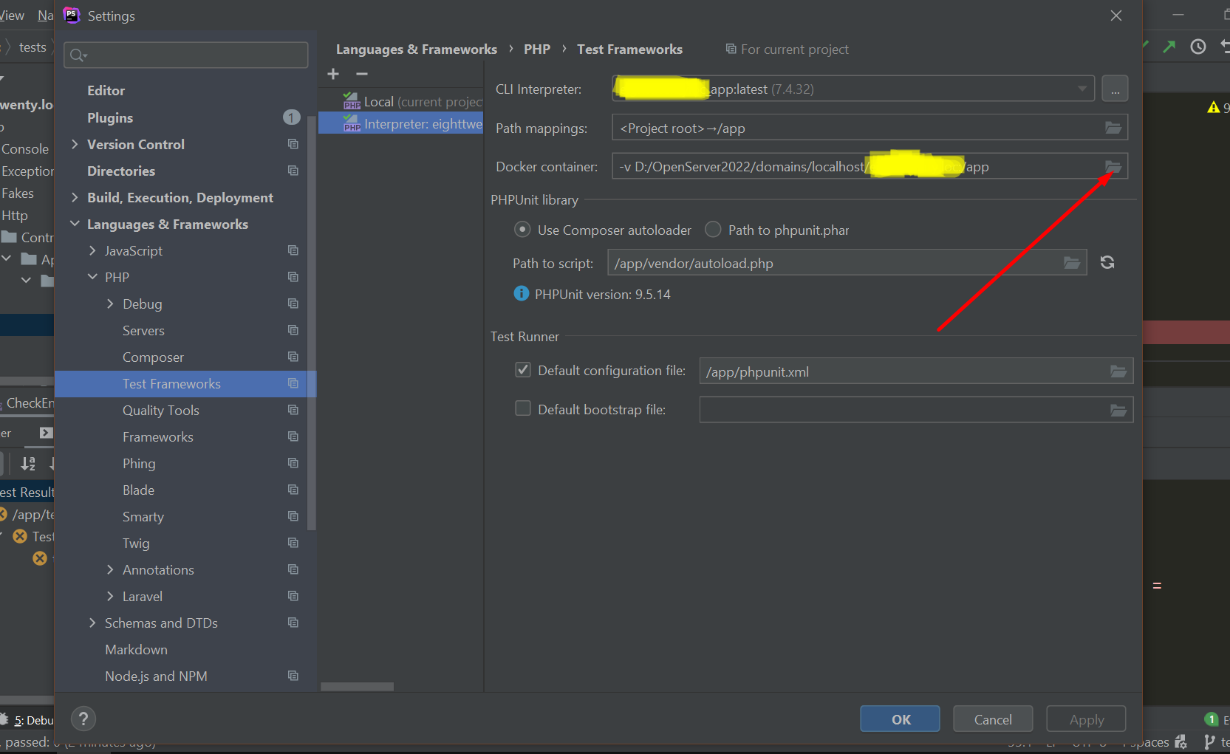Select the Test Frameworks settings page
Image resolution: width=1230 pixels, height=754 pixels.
click(185, 383)
